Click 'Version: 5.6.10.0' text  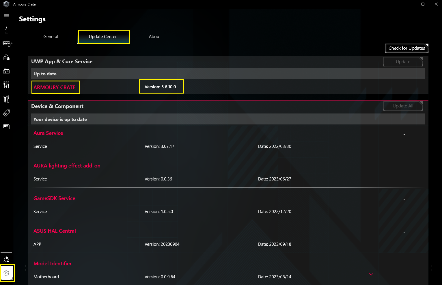(160, 87)
